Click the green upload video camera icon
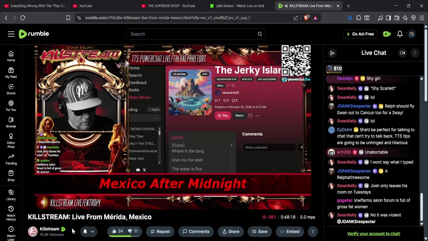The width and height of the screenshot is (428, 241). click(x=387, y=34)
